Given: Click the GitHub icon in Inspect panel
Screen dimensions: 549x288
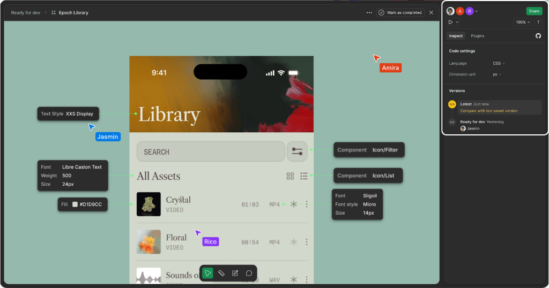Looking at the screenshot, I should [x=538, y=36].
